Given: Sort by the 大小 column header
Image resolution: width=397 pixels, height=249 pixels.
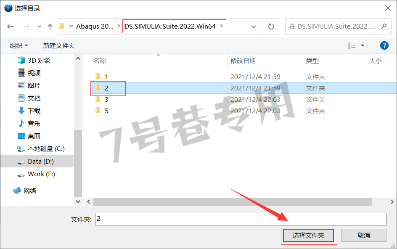Looking at the screenshot, I should (x=375, y=61).
